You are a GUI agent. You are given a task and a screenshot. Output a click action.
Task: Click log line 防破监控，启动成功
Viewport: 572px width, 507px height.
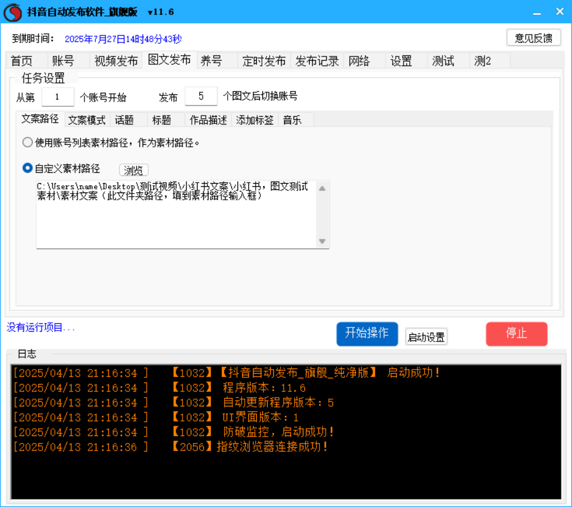174,432
